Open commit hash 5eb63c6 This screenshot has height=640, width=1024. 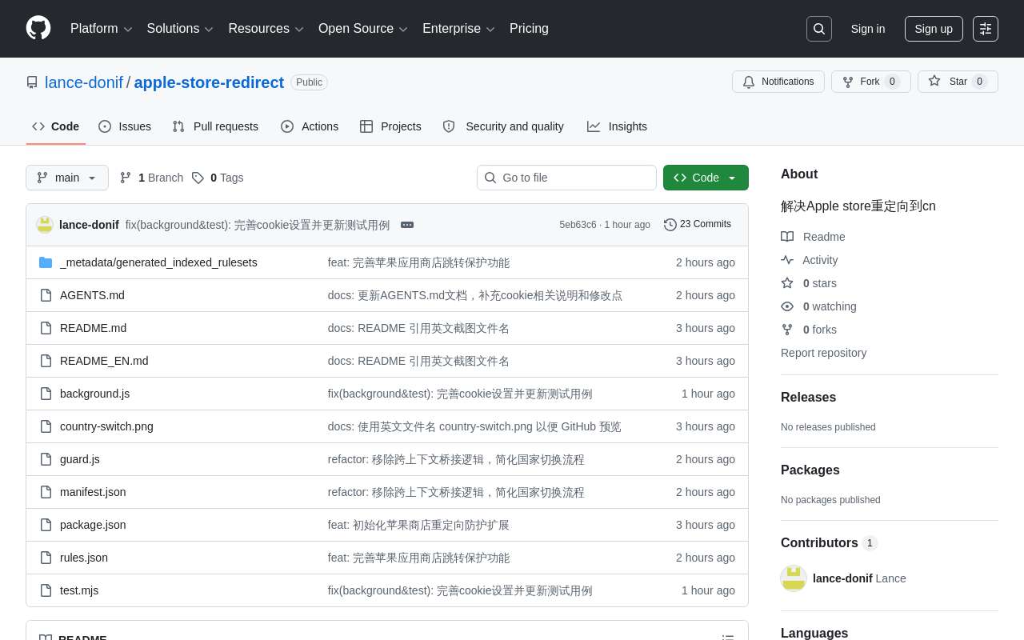coord(578,225)
